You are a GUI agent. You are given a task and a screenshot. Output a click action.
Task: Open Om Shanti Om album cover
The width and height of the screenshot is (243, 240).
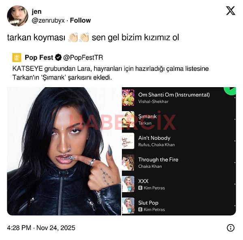128,98
